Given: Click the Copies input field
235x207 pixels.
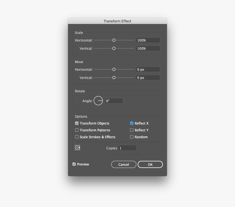Looking at the screenshot, I should coord(127,148).
